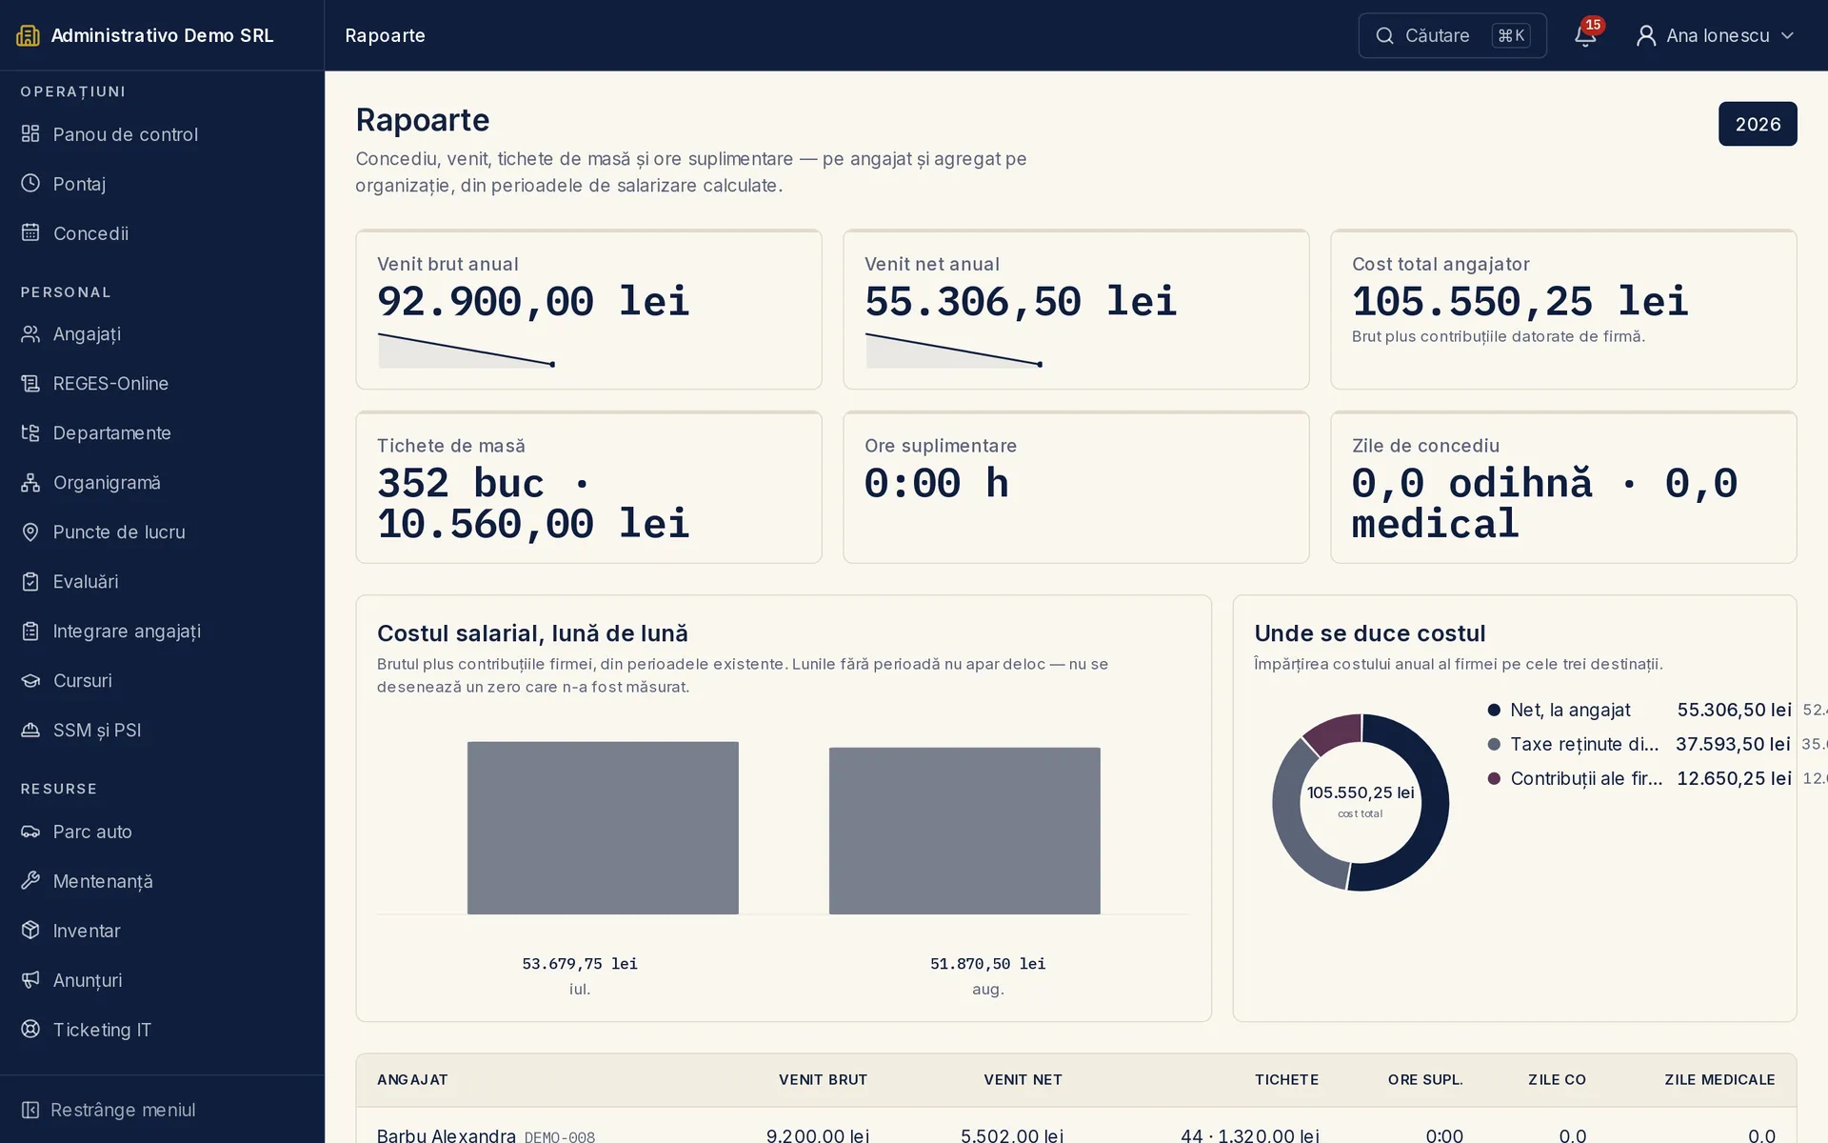This screenshot has width=1828, height=1143.
Task: Click the Inventar box icon
Action: tap(30, 931)
